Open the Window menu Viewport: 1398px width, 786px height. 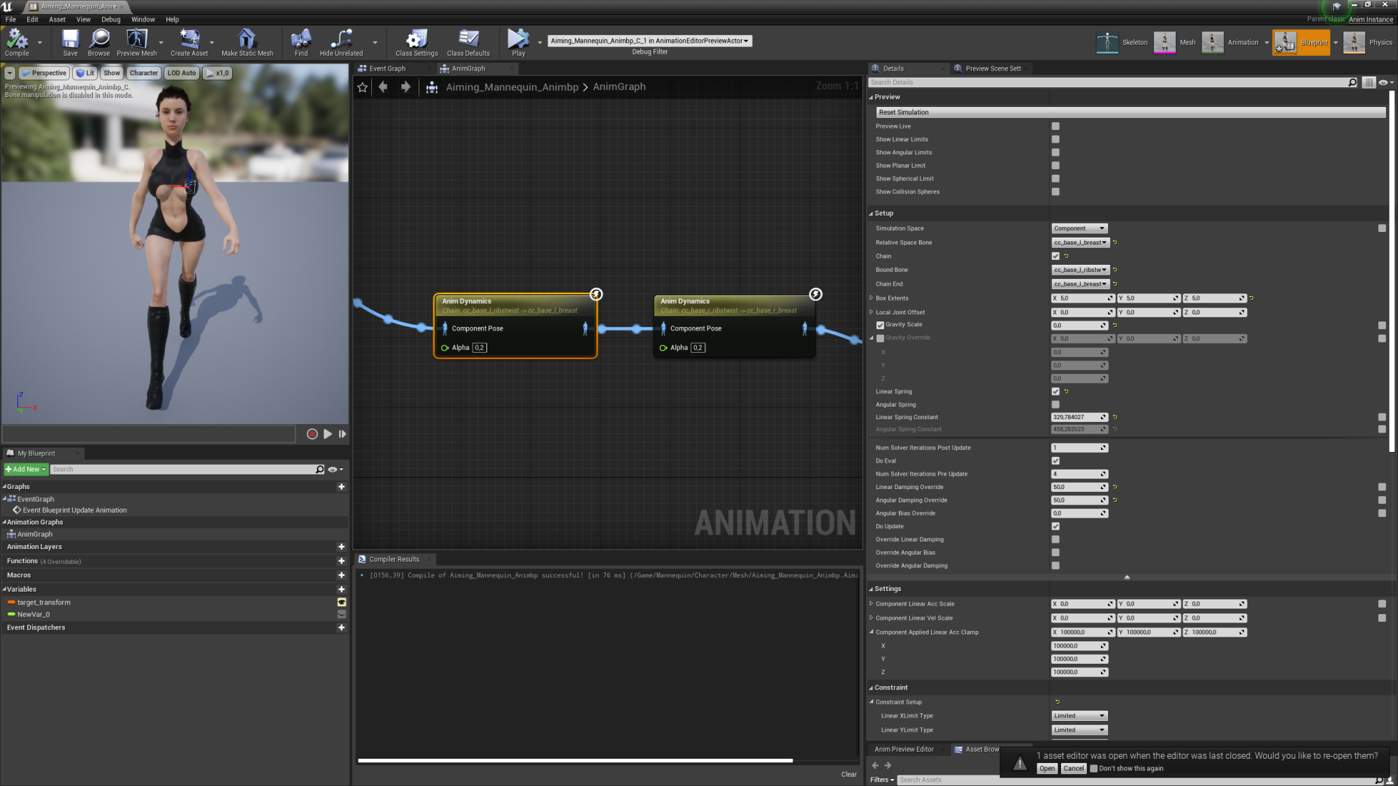click(x=143, y=20)
